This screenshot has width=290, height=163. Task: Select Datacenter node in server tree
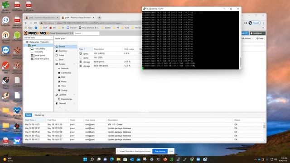[39, 42]
